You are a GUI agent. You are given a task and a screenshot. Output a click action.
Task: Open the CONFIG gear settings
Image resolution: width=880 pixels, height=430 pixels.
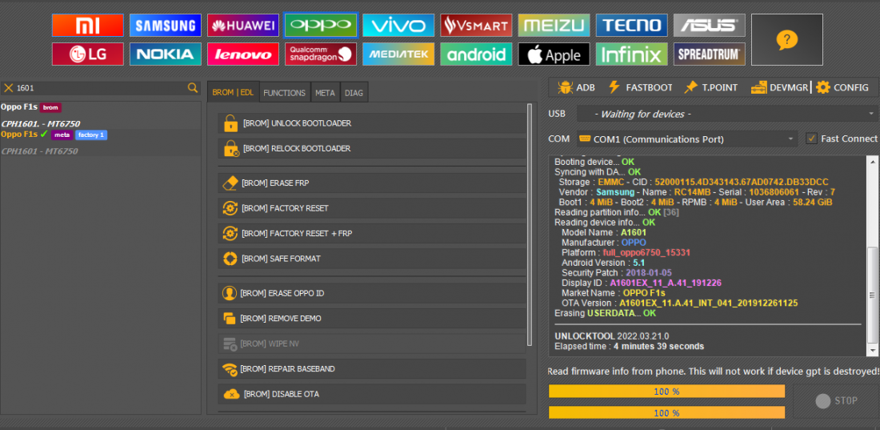842,88
